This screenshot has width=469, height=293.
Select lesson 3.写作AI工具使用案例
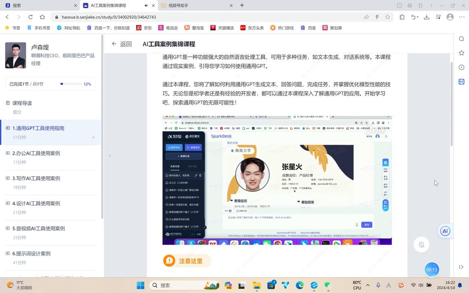pos(36,178)
